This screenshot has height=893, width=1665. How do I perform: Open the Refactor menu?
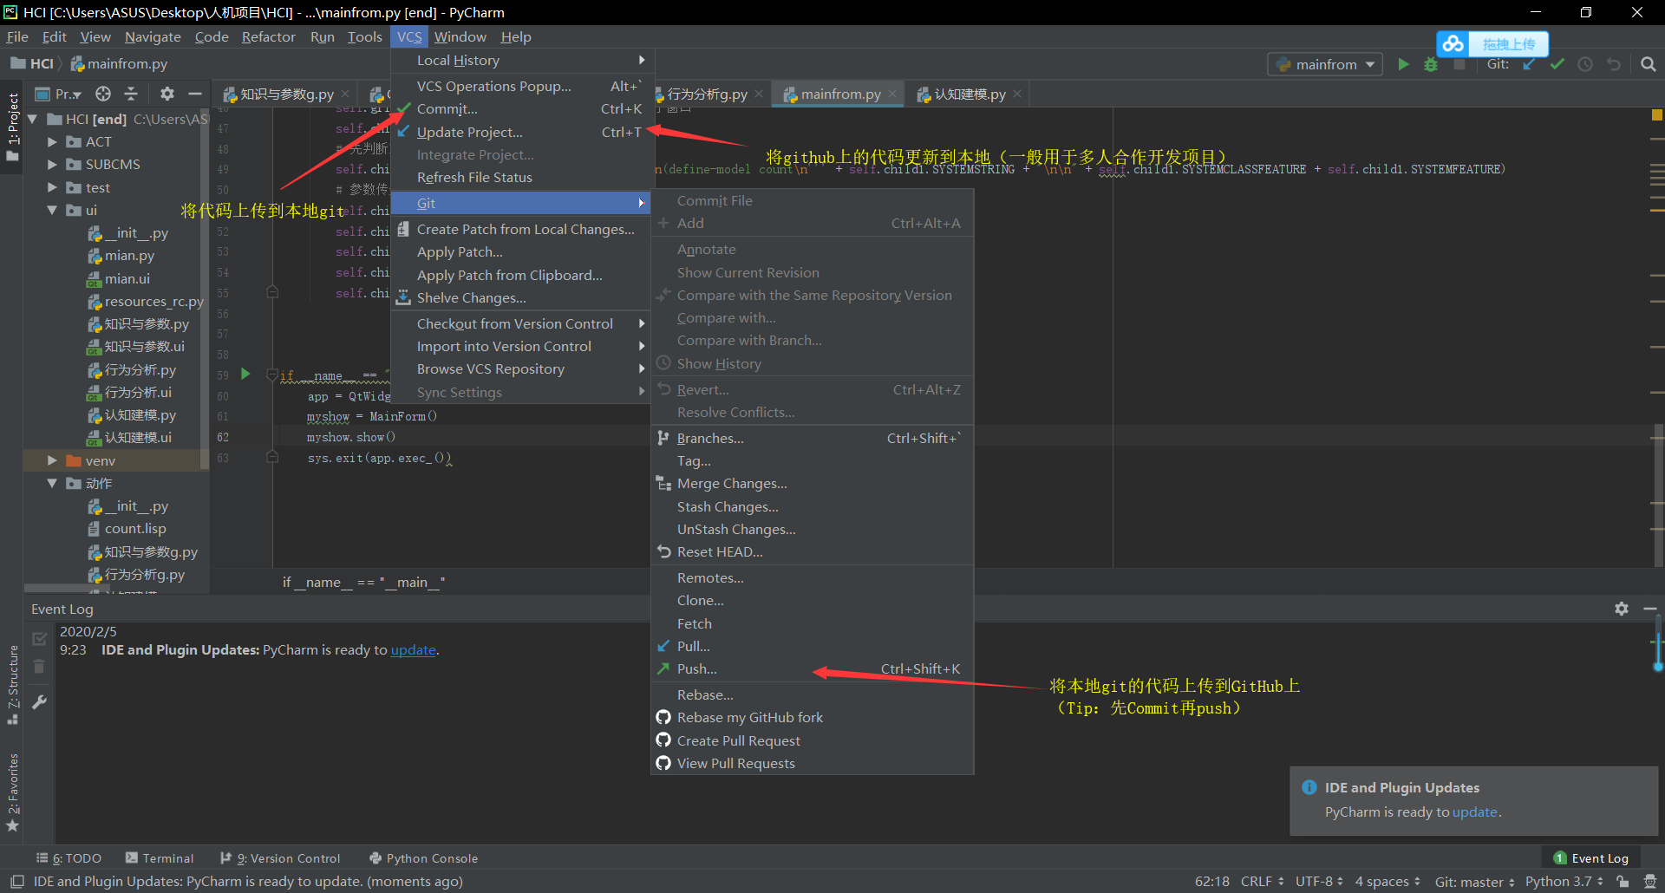[268, 36]
